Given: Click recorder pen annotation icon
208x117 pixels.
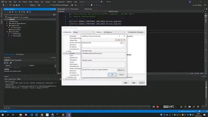Looking at the screenshot, I should pyautogui.click(x=194, y=107).
